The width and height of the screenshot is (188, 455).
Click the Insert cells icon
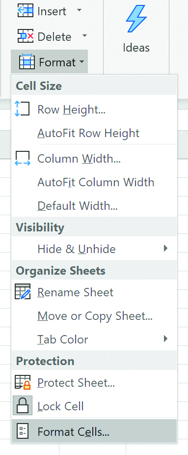[x=26, y=11]
